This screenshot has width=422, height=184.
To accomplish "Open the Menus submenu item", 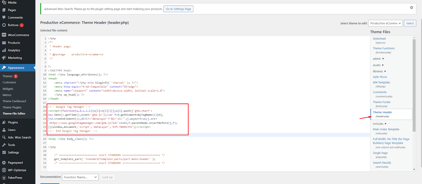I will [x=7, y=95].
